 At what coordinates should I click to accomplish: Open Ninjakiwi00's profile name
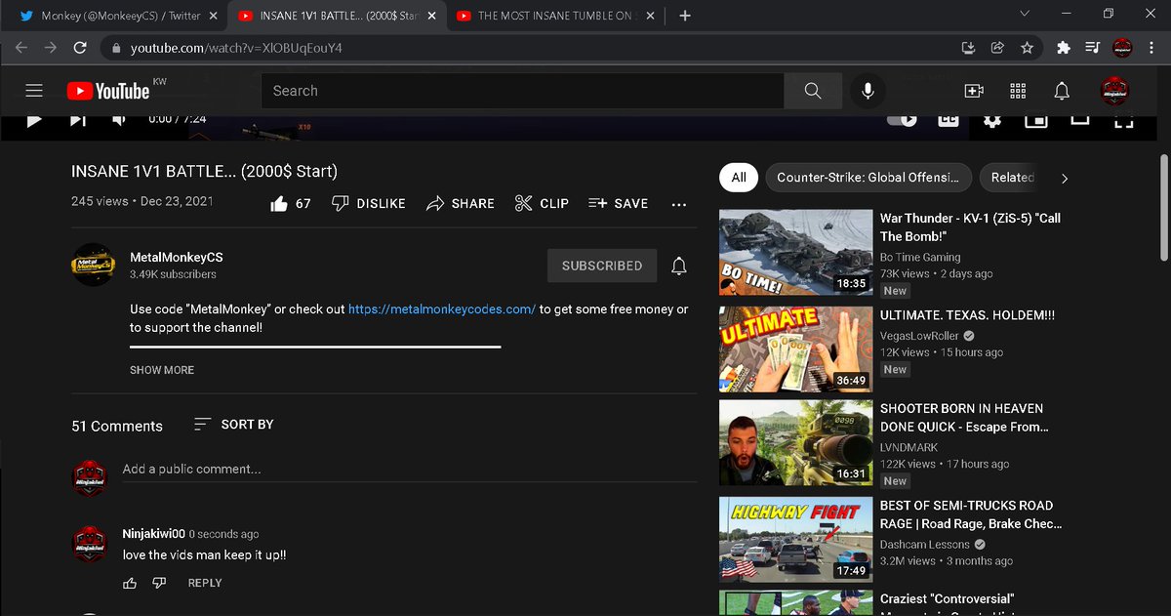[153, 534]
